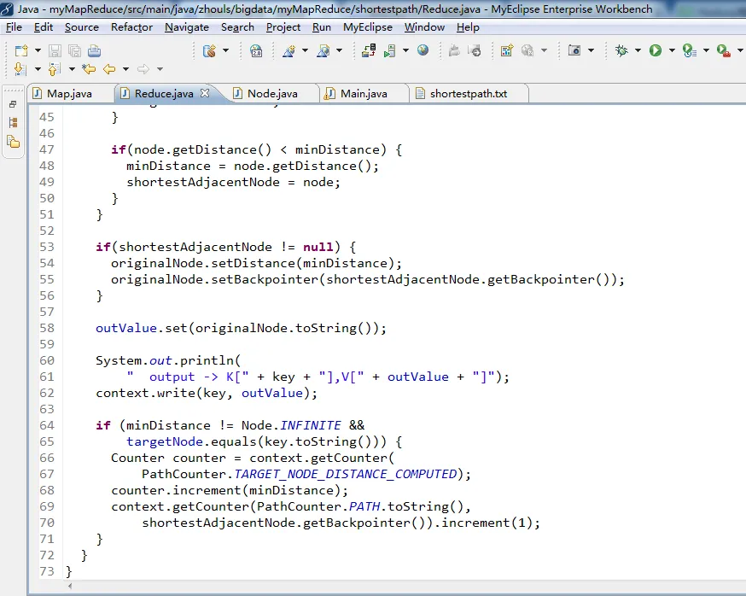Open the web browser globe icon
Image resolution: width=746 pixels, height=596 pixels.
(423, 50)
